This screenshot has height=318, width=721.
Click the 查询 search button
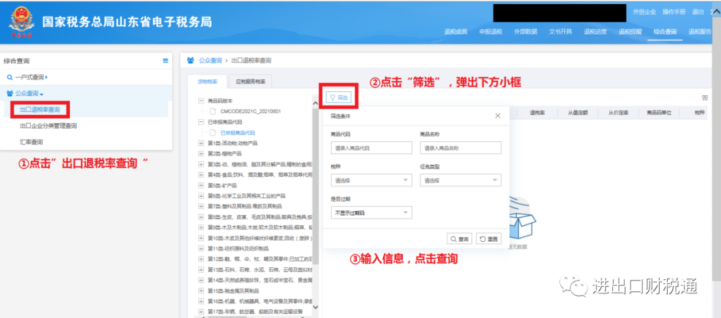[459, 239]
